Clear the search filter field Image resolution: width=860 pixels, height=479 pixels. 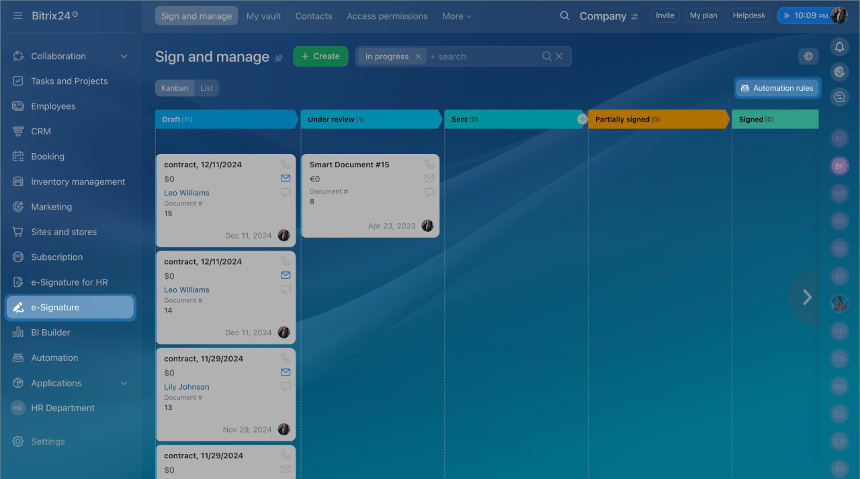click(559, 56)
